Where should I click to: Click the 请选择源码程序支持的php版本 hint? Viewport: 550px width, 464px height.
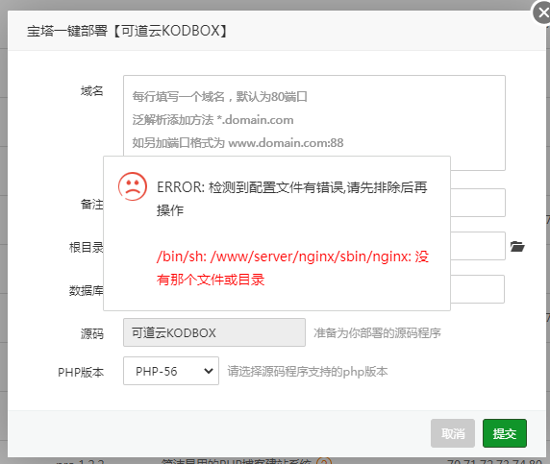tap(308, 371)
